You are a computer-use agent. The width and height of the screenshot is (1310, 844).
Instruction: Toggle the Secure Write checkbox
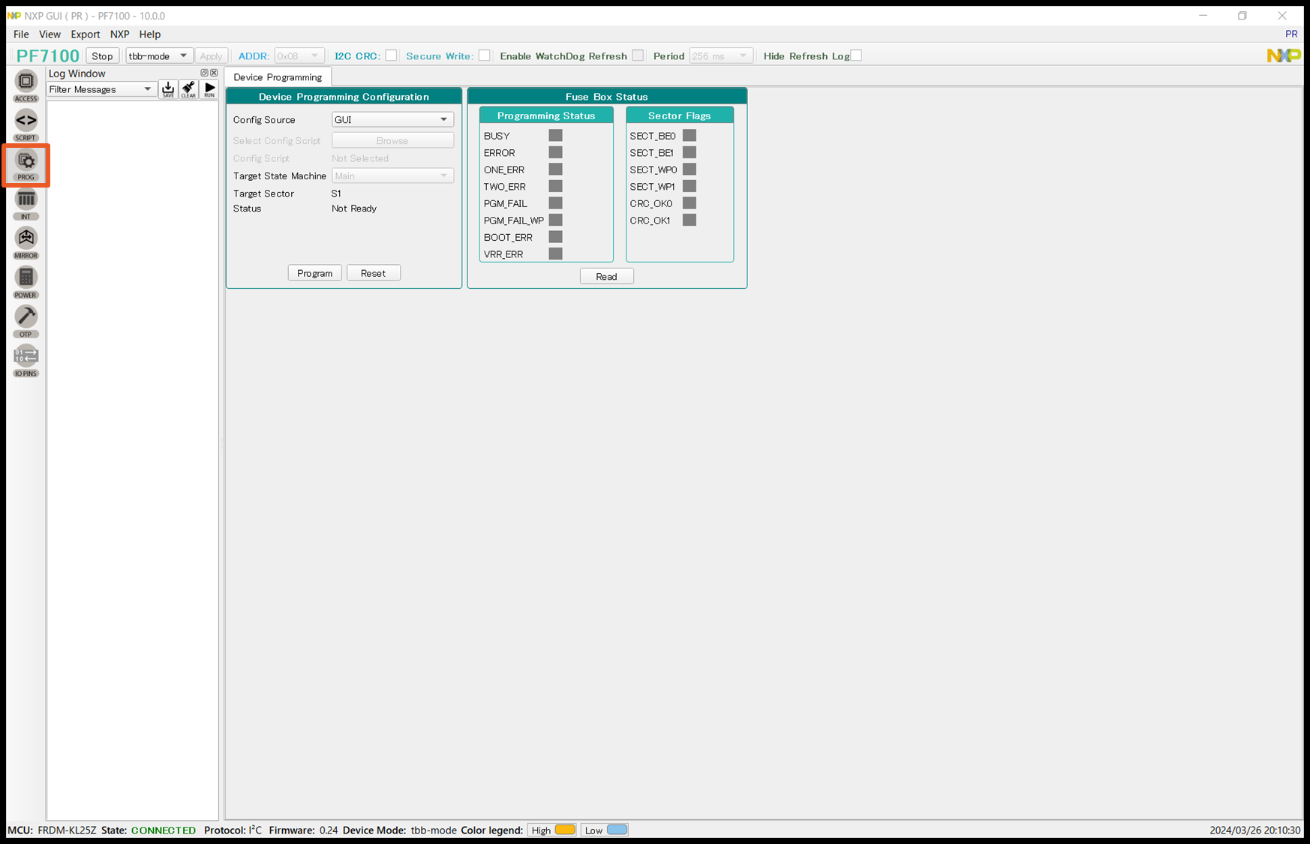[x=485, y=56]
